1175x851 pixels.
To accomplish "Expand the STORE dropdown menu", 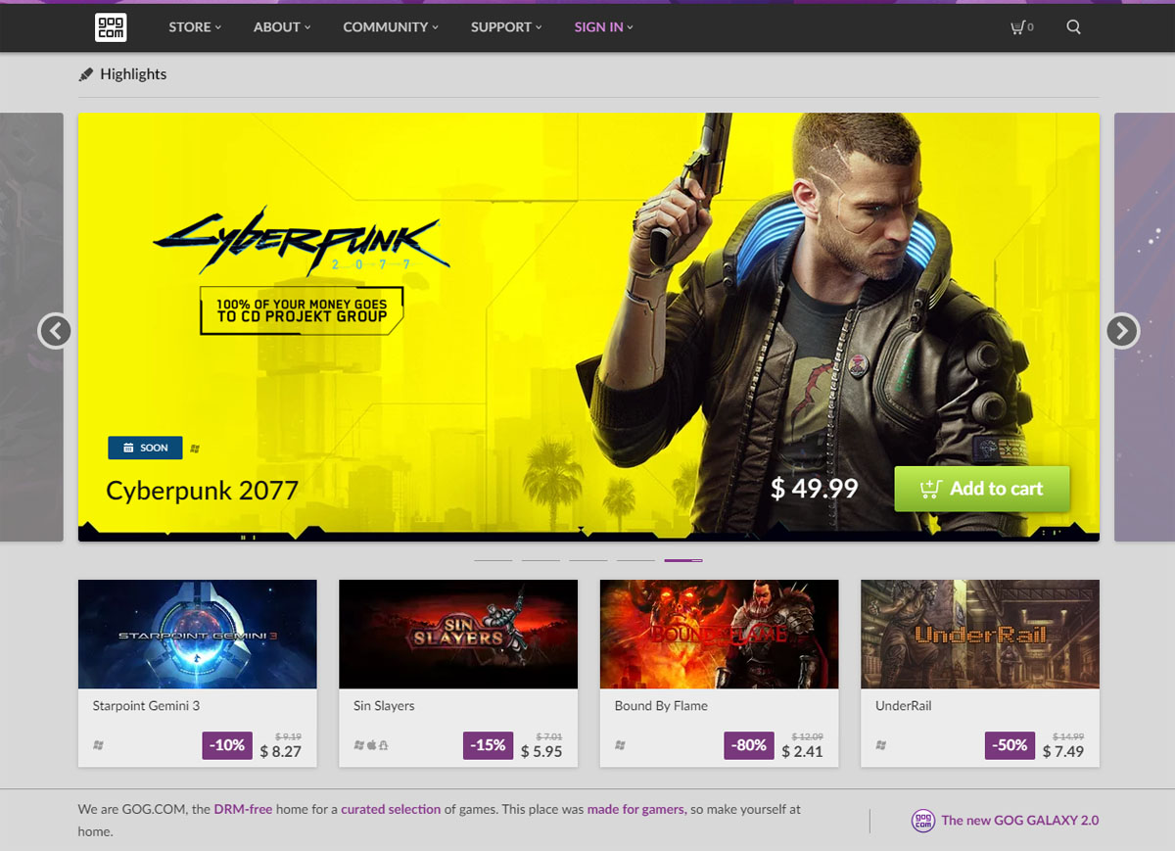I will point(194,27).
